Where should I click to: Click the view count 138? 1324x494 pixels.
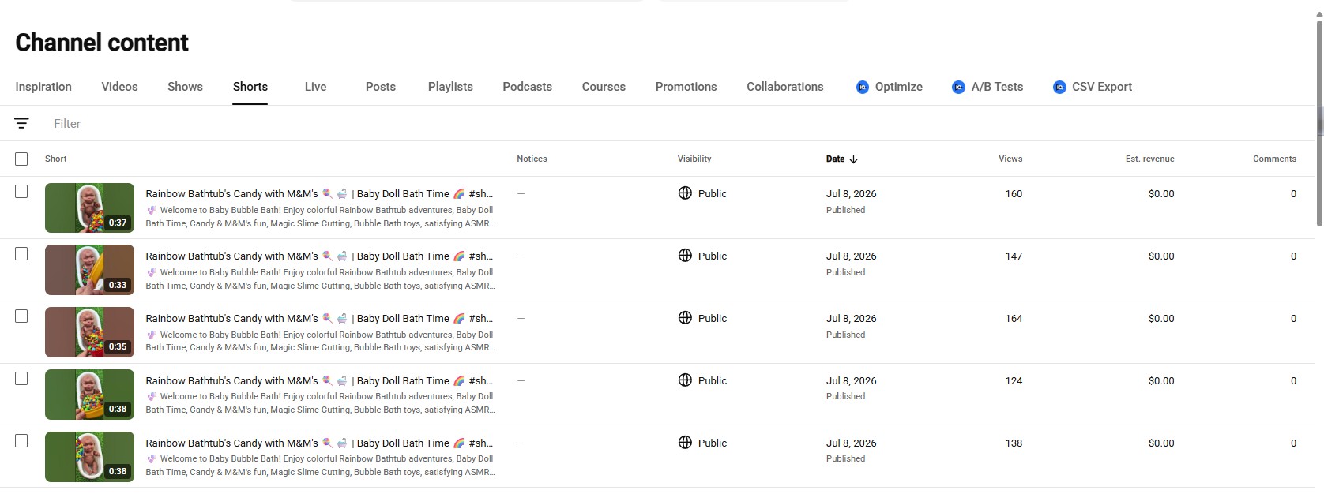click(x=1014, y=443)
